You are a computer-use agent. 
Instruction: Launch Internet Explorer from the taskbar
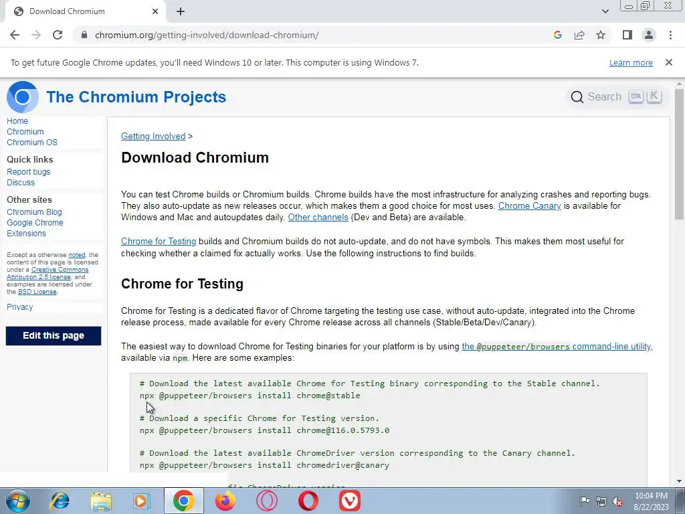coord(60,501)
